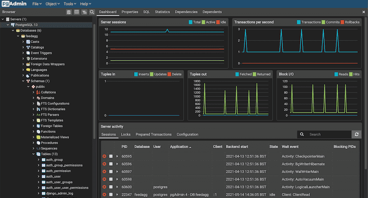Viewport: 368px width, 198px height.
Task: Open the File menu
Action: point(37,4)
